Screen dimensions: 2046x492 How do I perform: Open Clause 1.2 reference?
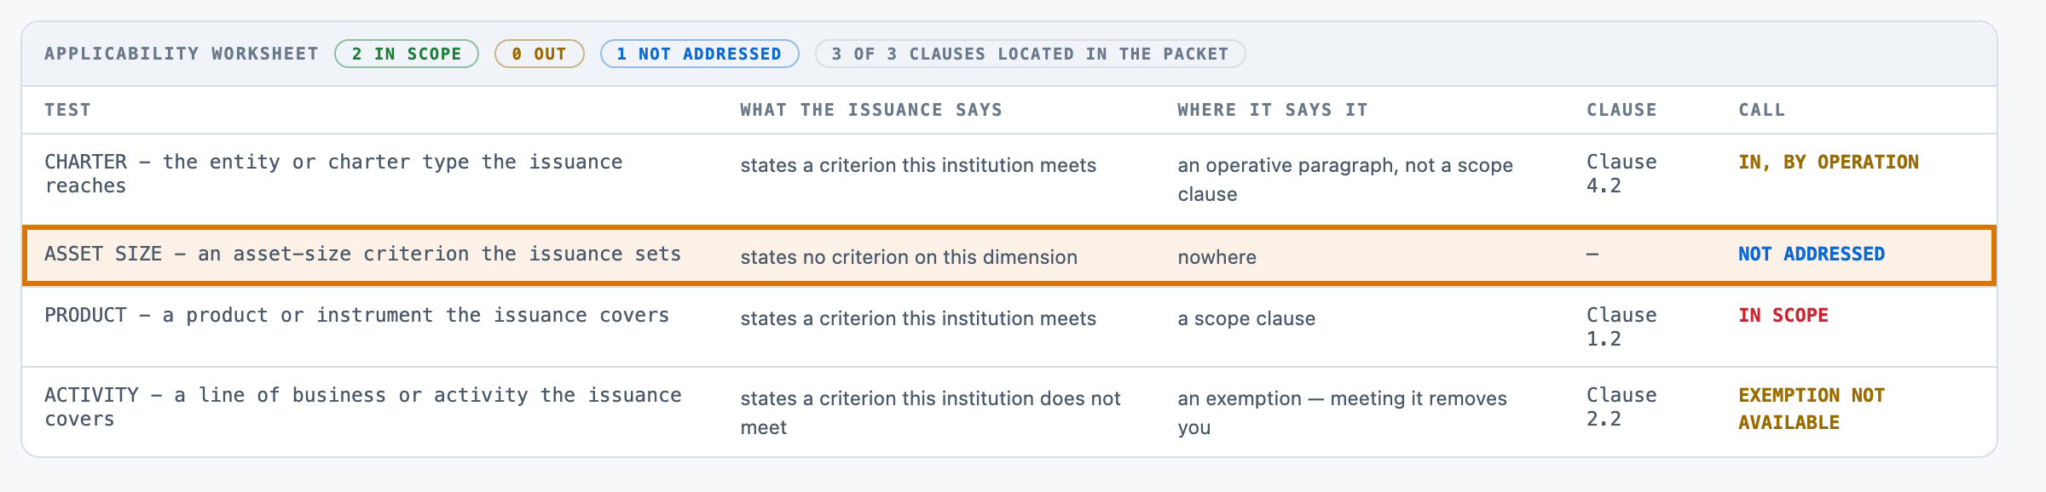coord(1621,327)
